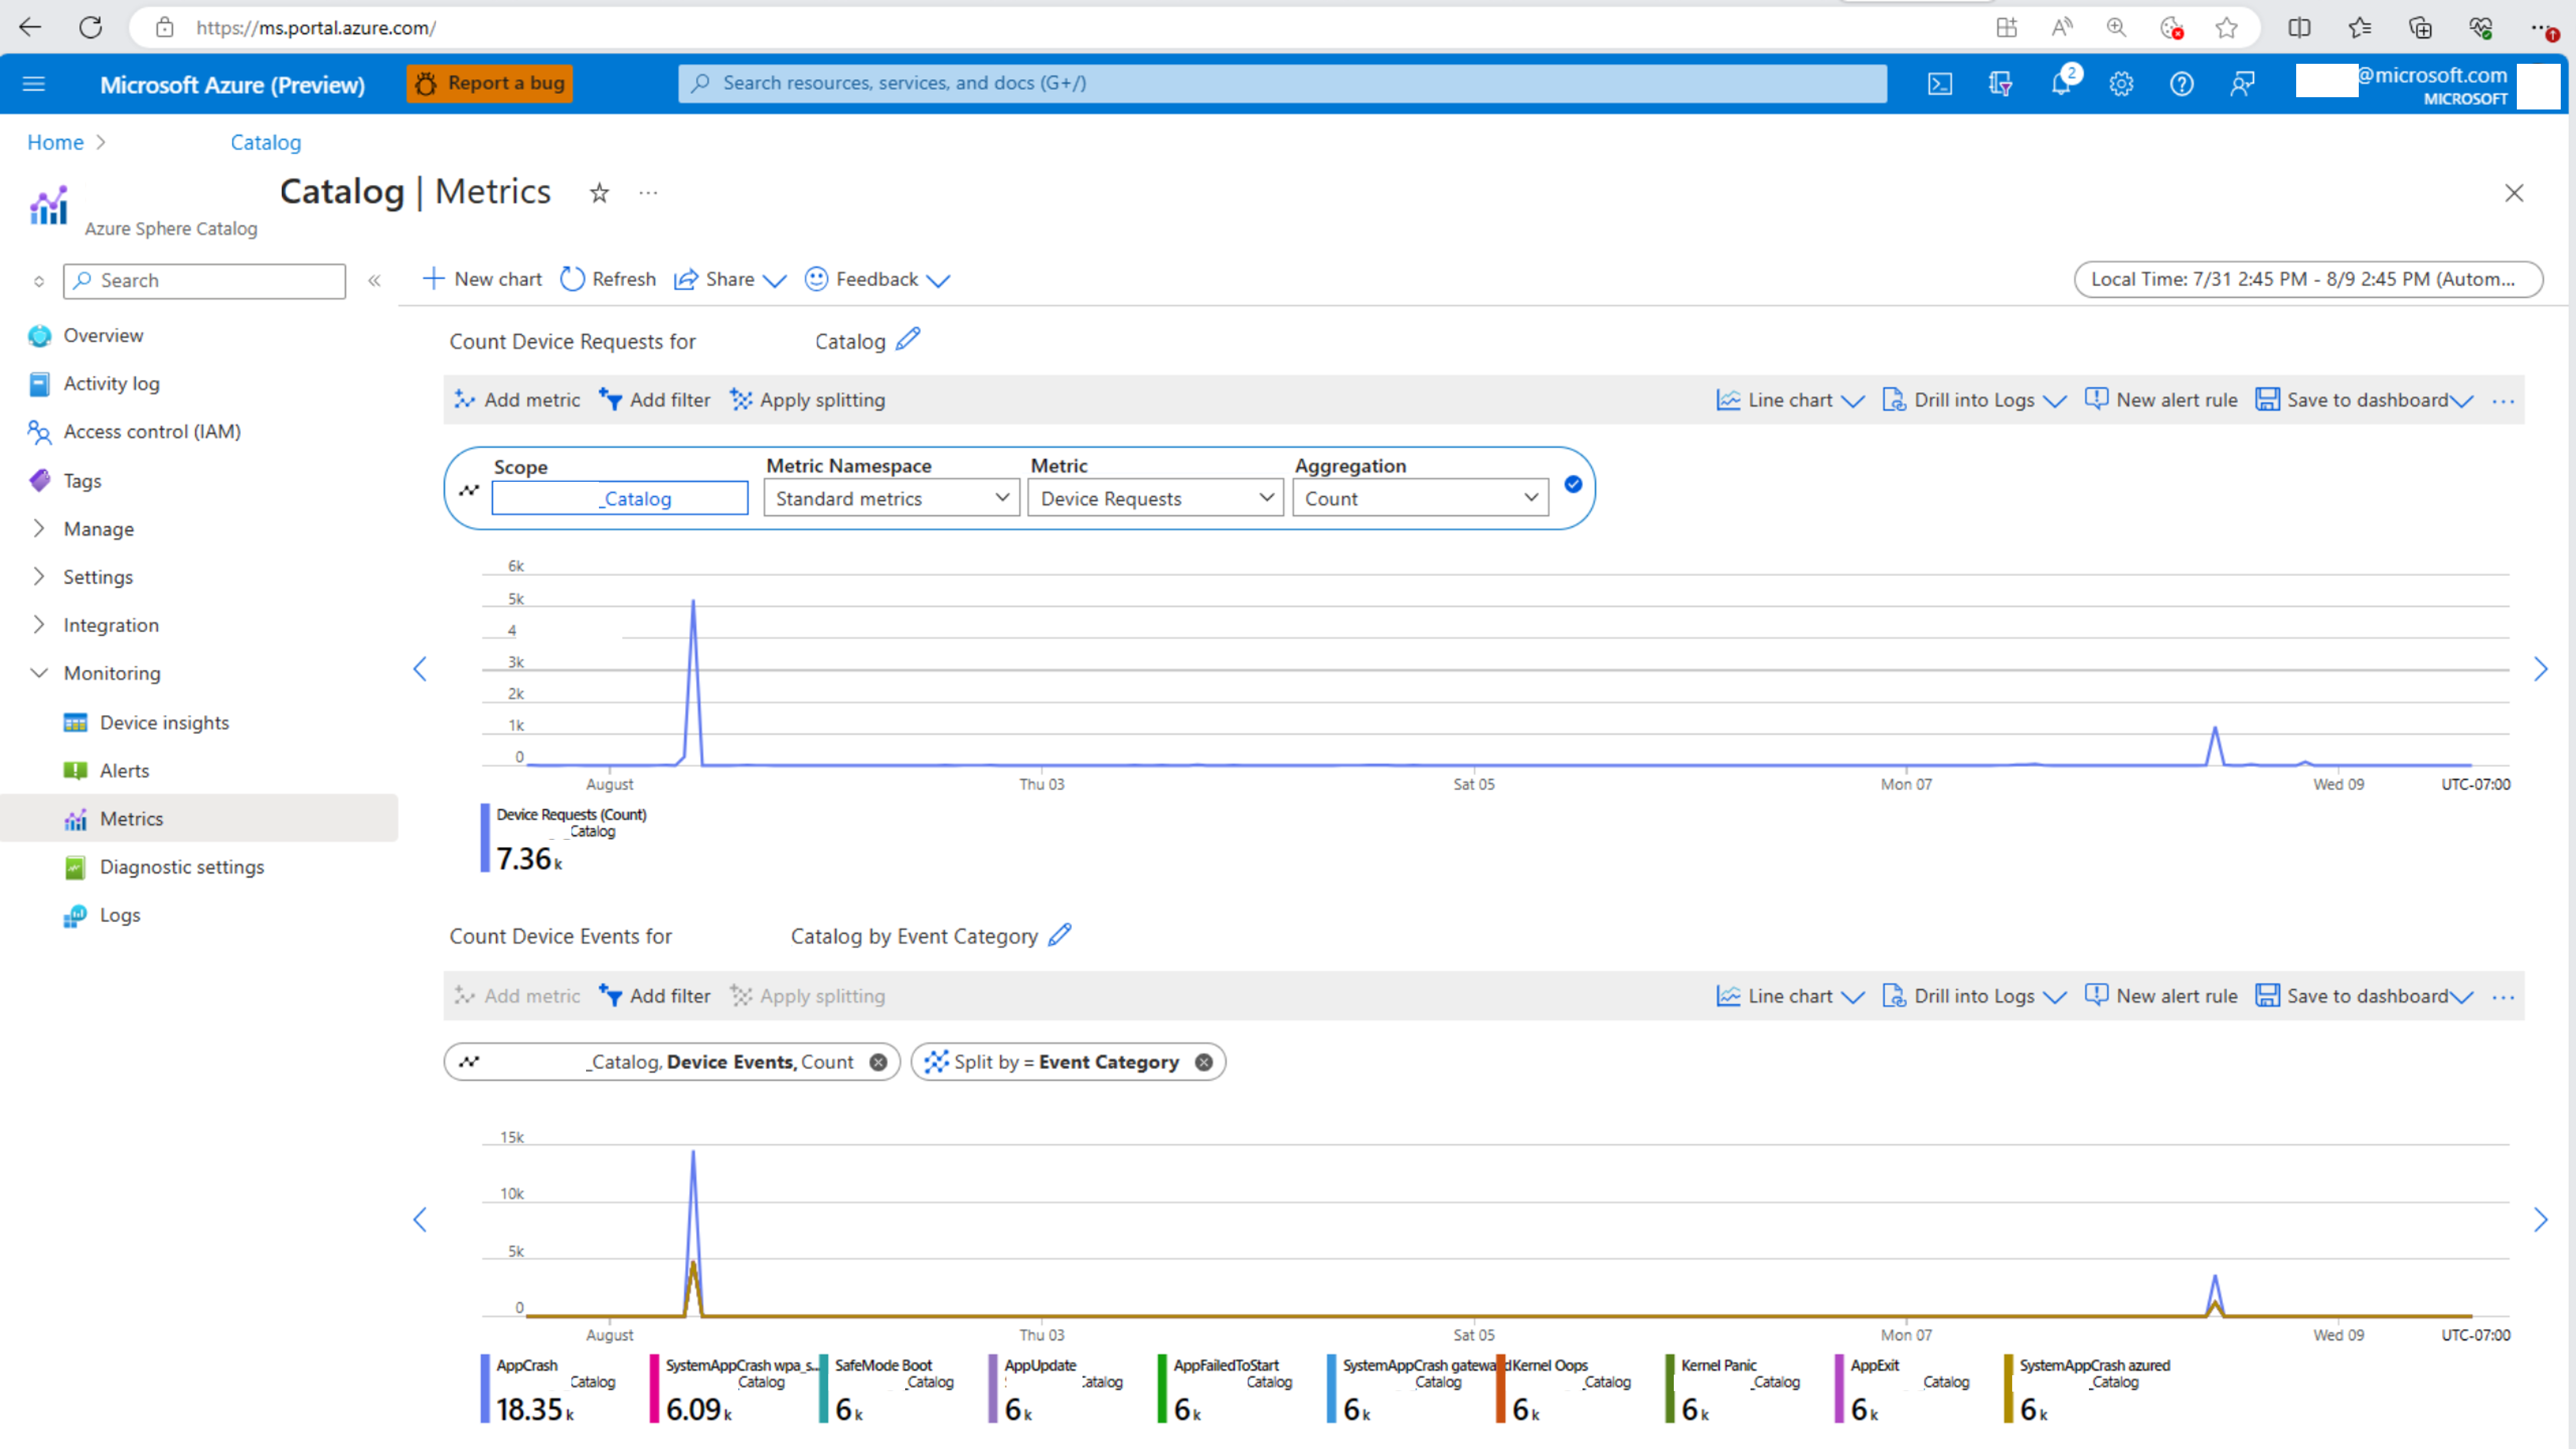Click the Alerts icon in sidebar

pos(74,770)
